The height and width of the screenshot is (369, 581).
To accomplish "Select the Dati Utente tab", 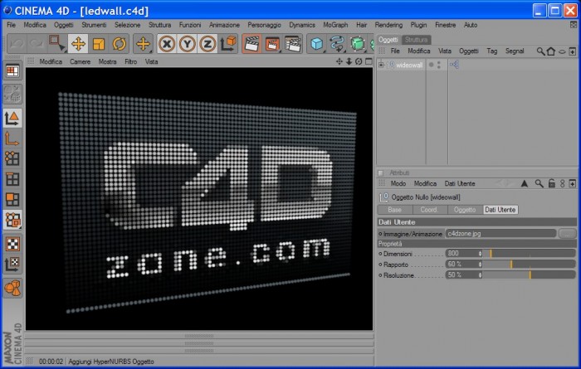I will coord(500,210).
